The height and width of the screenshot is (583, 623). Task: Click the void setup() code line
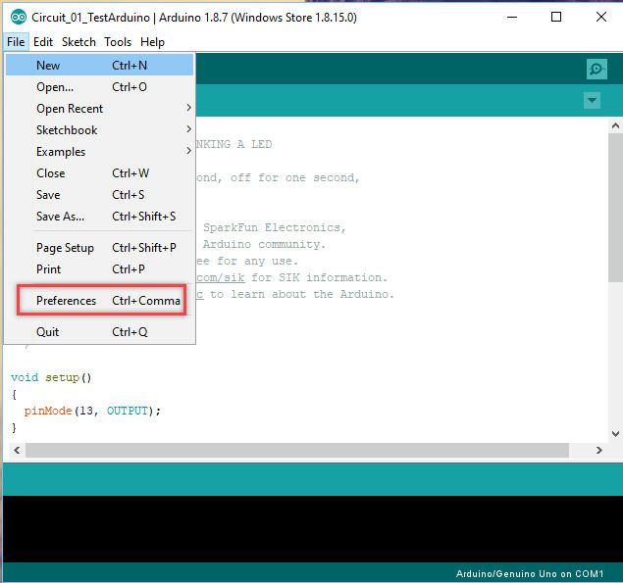(x=51, y=377)
